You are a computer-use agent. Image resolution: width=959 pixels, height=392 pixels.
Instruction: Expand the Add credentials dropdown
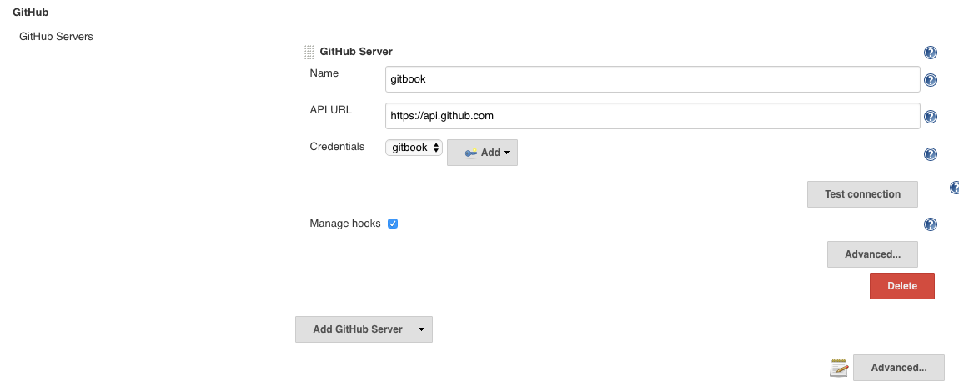click(x=482, y=153)
